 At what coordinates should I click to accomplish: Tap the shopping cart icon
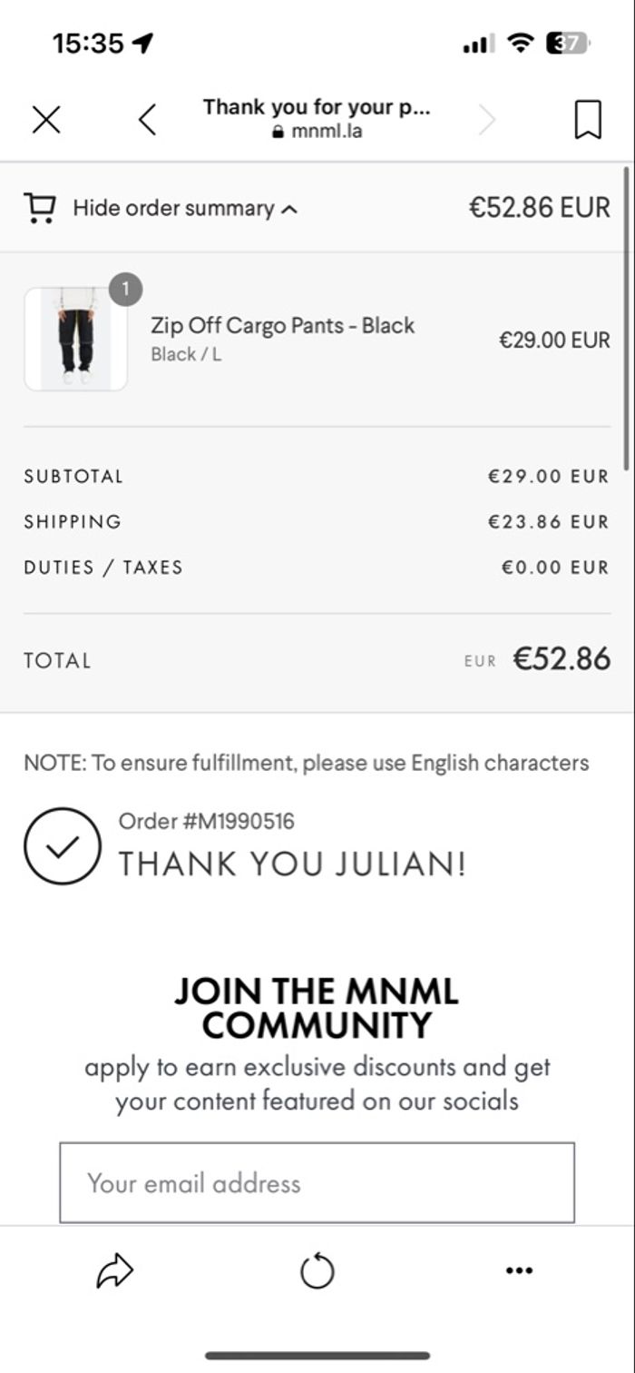40,208
